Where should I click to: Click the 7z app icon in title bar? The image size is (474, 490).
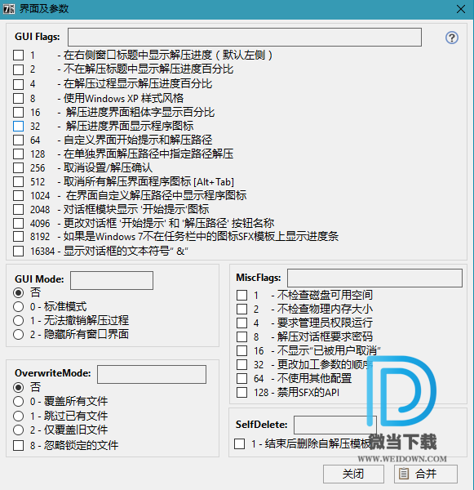click(9, 9)
